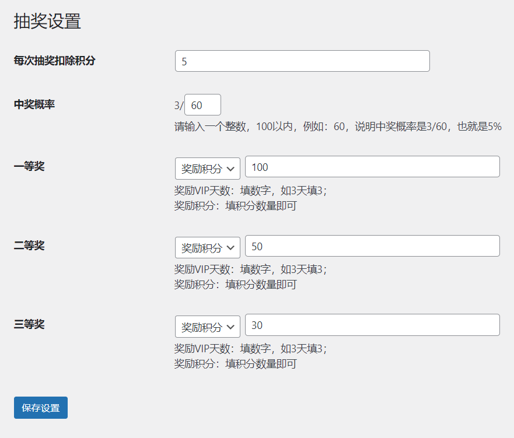Click the 中奖概率 label
Screen dimensions: 514x438
tap(34, 104)
